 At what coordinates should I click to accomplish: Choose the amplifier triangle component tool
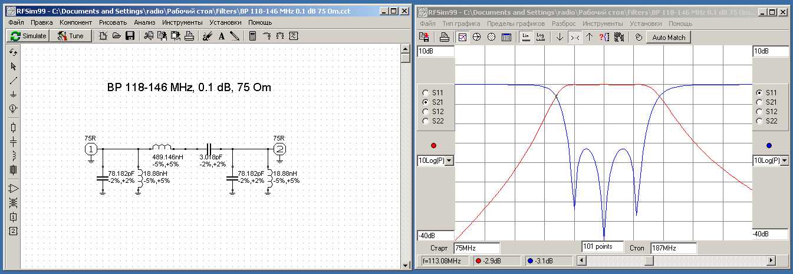(14, 189)
